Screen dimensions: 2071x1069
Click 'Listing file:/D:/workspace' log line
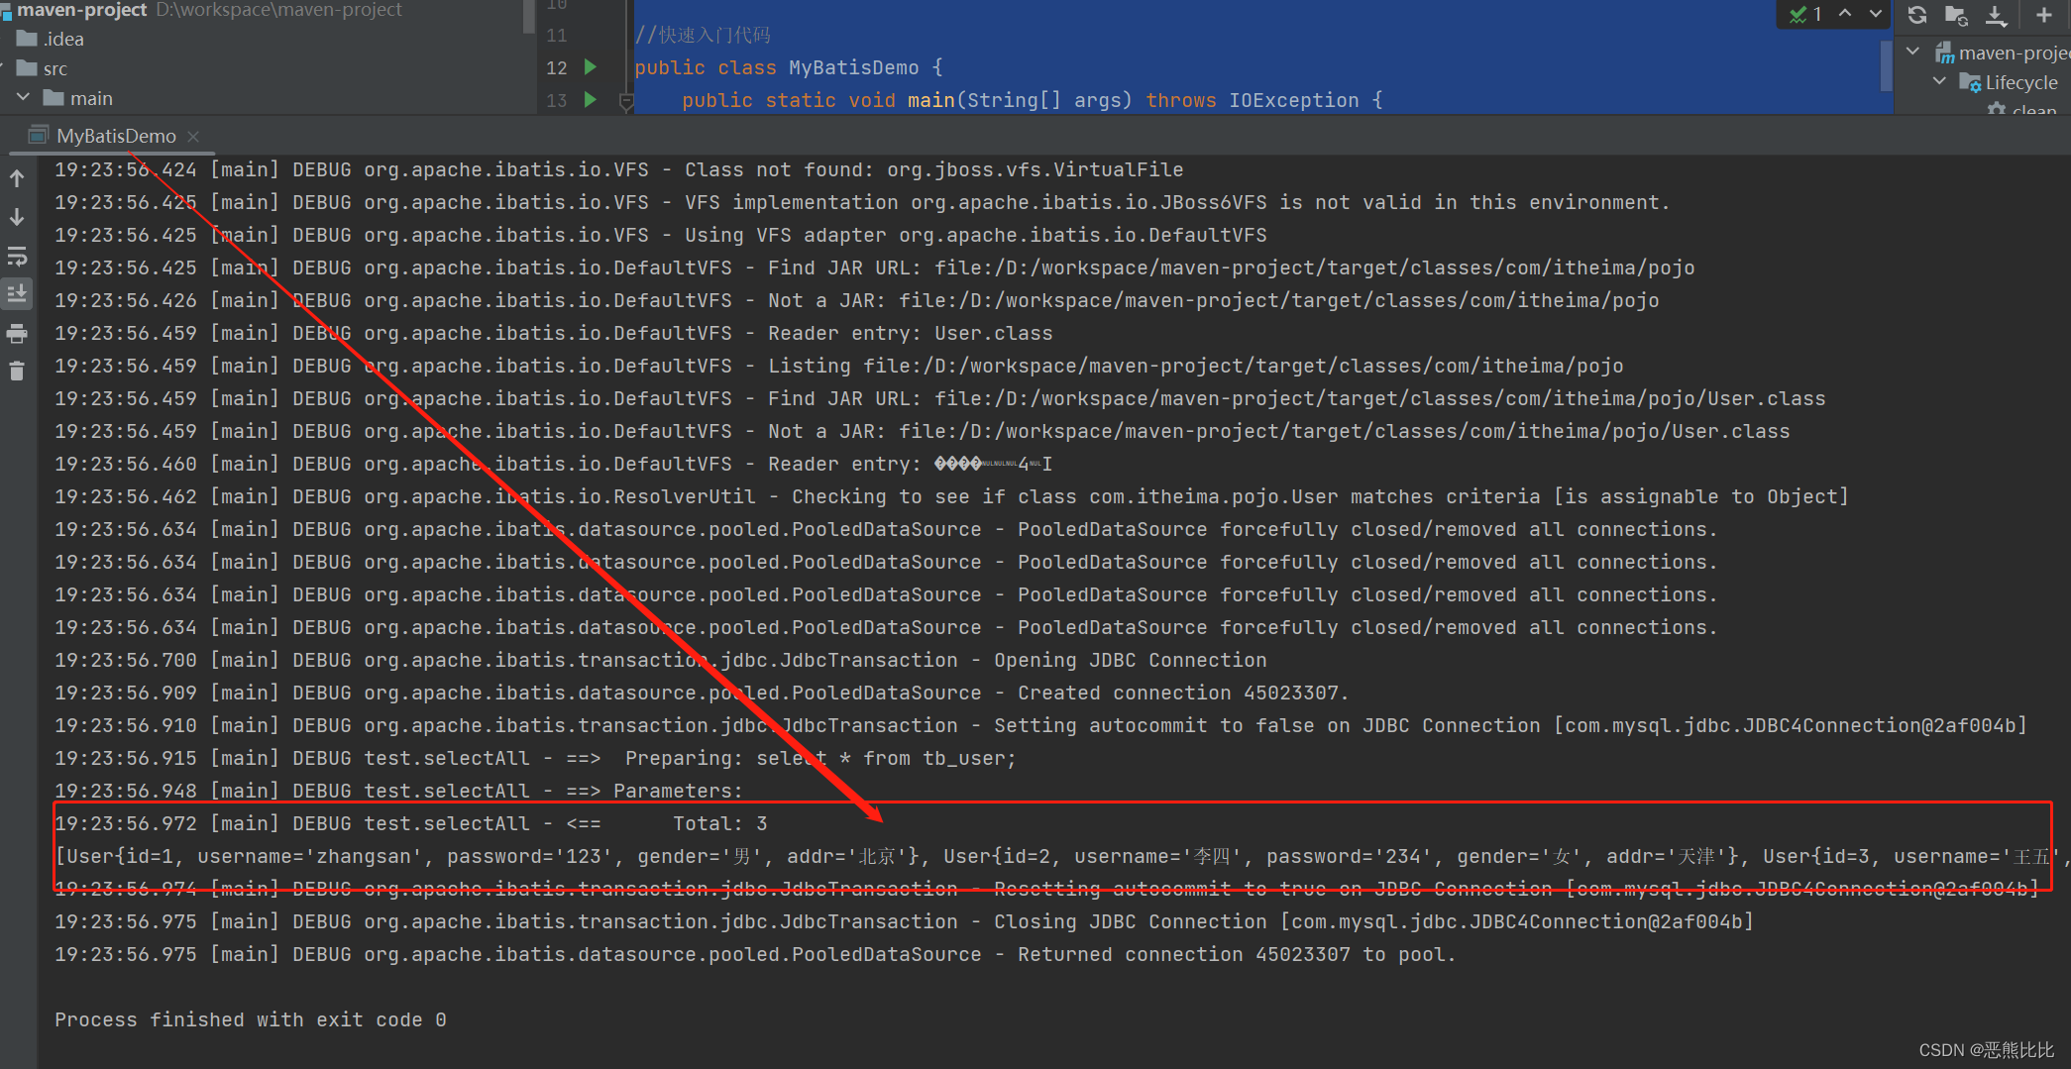point(838,366)
